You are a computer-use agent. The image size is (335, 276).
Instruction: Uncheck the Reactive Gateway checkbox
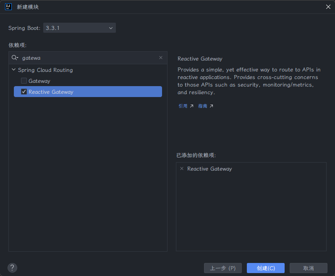tap(24, 92)
